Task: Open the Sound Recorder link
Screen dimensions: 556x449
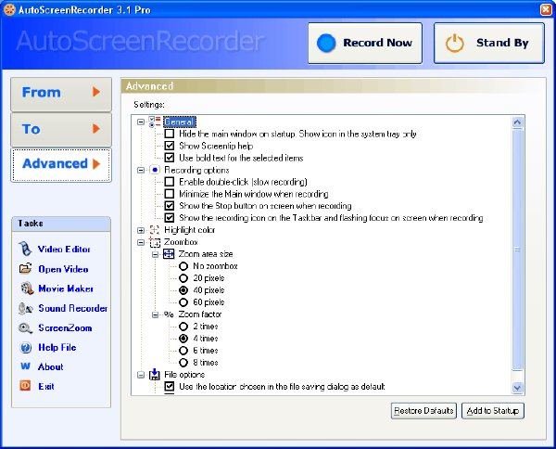Action: coord(72,308)
